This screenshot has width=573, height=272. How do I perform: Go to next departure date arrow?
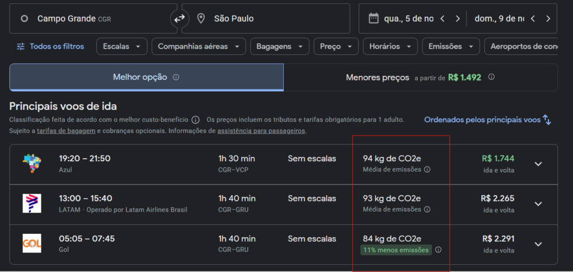click(x=457, y=18)
